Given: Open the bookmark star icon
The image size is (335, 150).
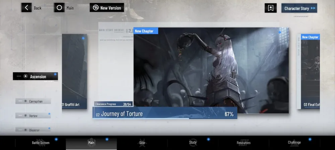Looking at the screenshot, I should click(x=270, y=8).
